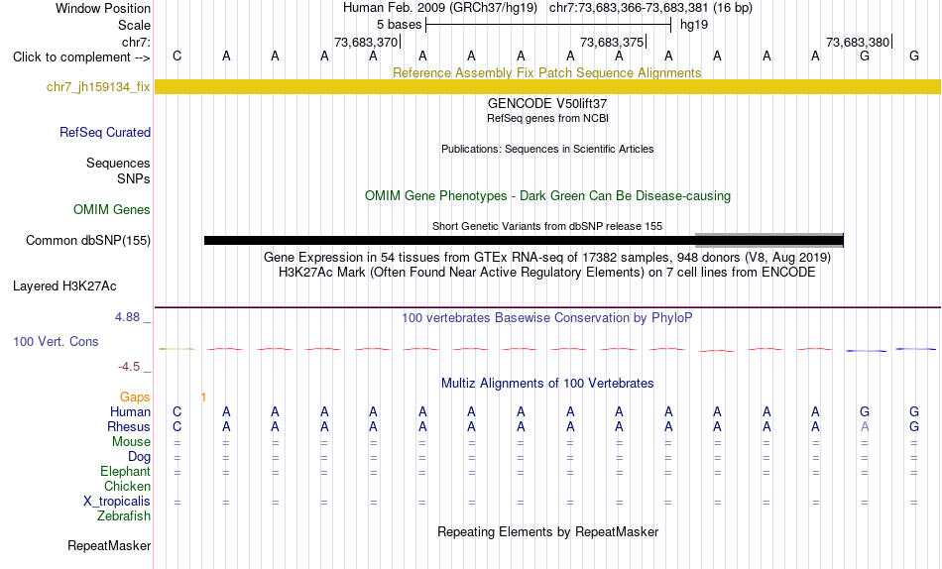Click 'Multiz Alignments of 100 Vertebrates' title

547,384
